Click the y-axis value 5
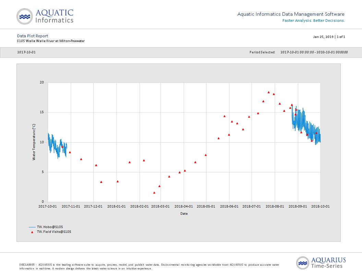 [x=43, y=172]
